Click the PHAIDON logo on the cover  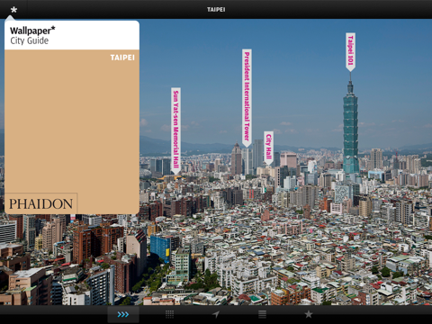pyautogui.click(x=41, y=203)
